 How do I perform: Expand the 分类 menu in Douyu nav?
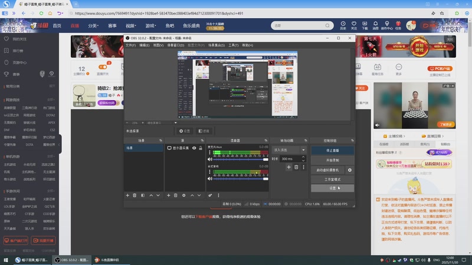point(93,26)
